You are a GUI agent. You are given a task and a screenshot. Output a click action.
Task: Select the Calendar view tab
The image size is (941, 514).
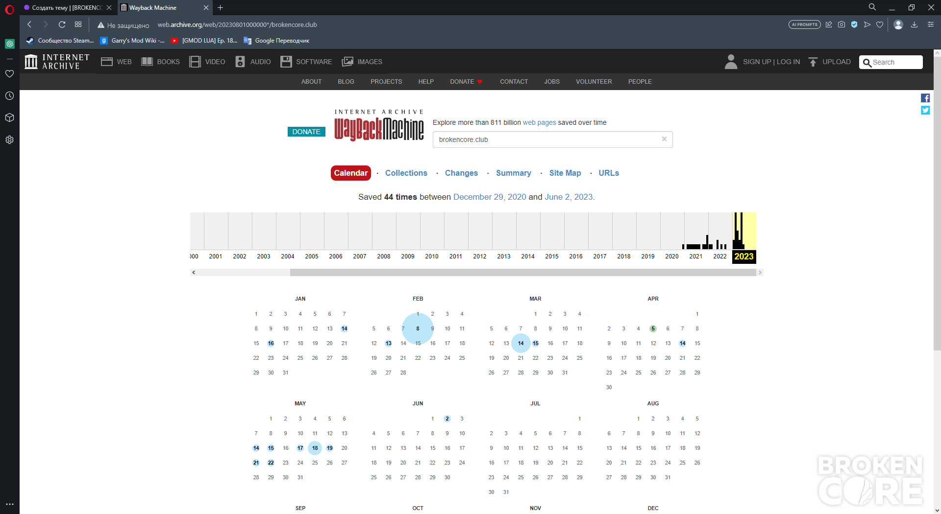coord(351,173)
